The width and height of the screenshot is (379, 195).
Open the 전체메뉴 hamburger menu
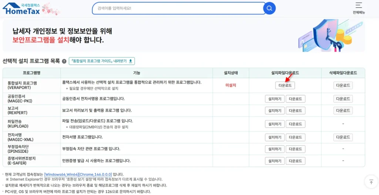click(x=359, y=8)
